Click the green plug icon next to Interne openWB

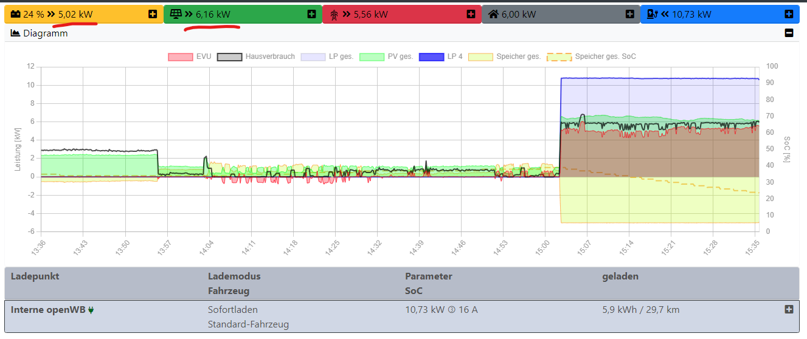(91, 310)
